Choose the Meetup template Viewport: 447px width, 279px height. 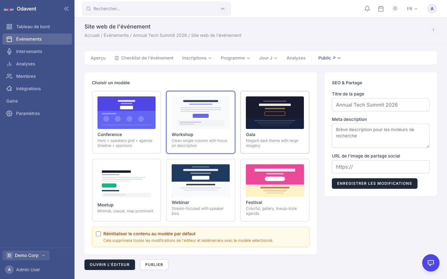[x=126, y=190]
